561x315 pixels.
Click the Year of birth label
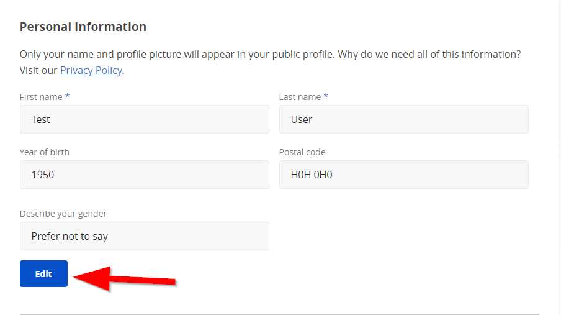[x=44, y=152]
